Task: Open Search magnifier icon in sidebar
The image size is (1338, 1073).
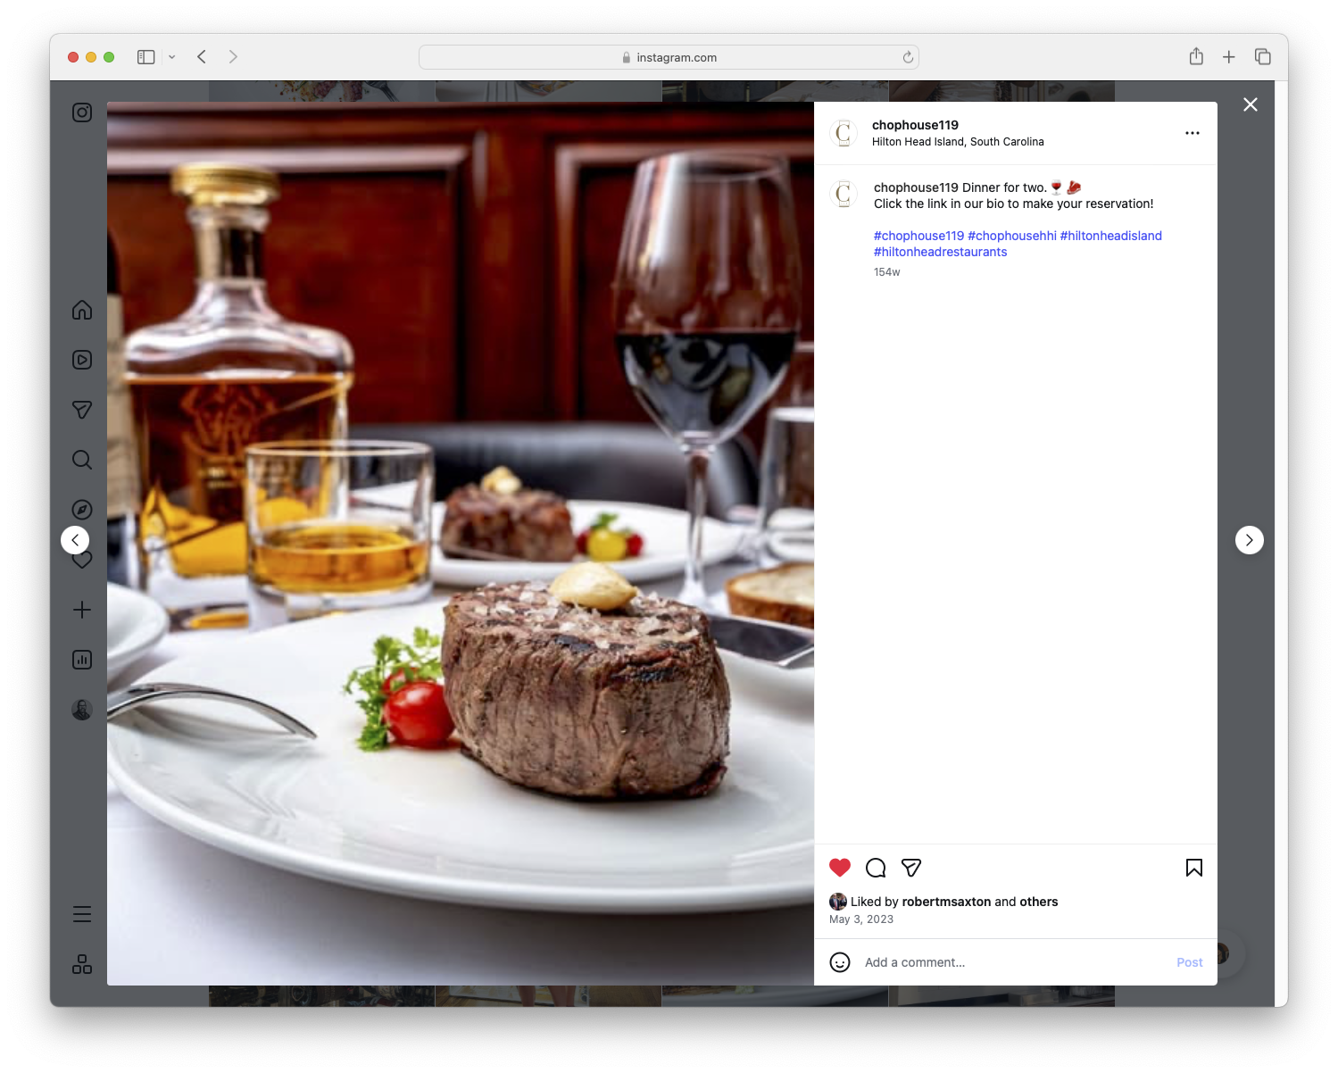Action: (x=82, y=460)
